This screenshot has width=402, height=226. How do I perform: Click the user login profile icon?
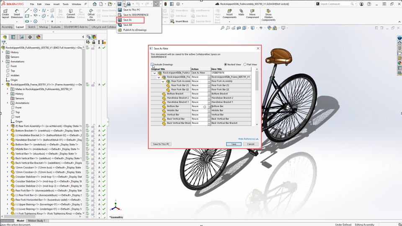(x=361, y=4)
